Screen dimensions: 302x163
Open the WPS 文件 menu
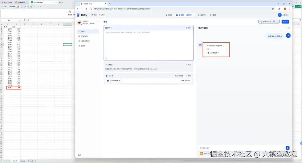pos(4,6)
